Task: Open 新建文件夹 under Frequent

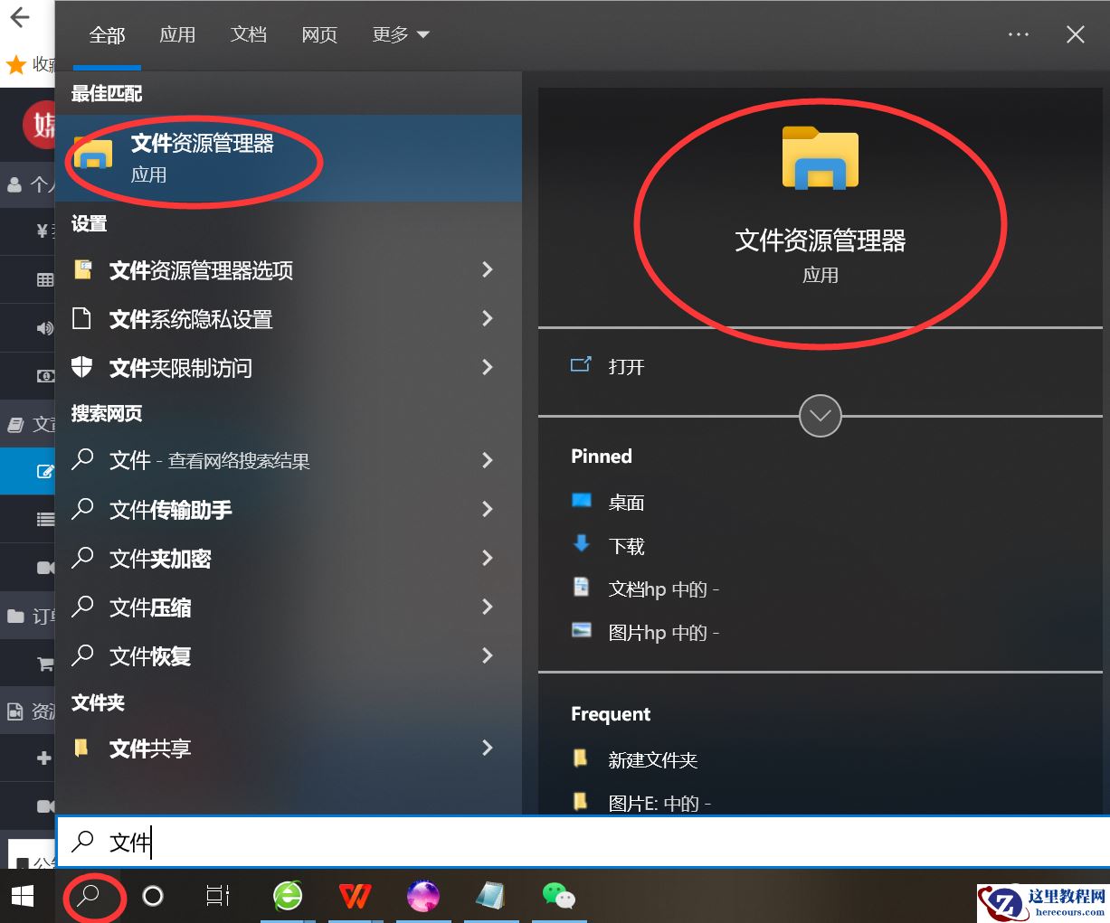Action: pos(653,759)
